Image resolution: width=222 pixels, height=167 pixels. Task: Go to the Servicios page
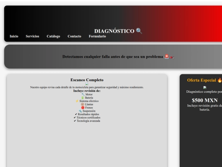pos(32,36)
